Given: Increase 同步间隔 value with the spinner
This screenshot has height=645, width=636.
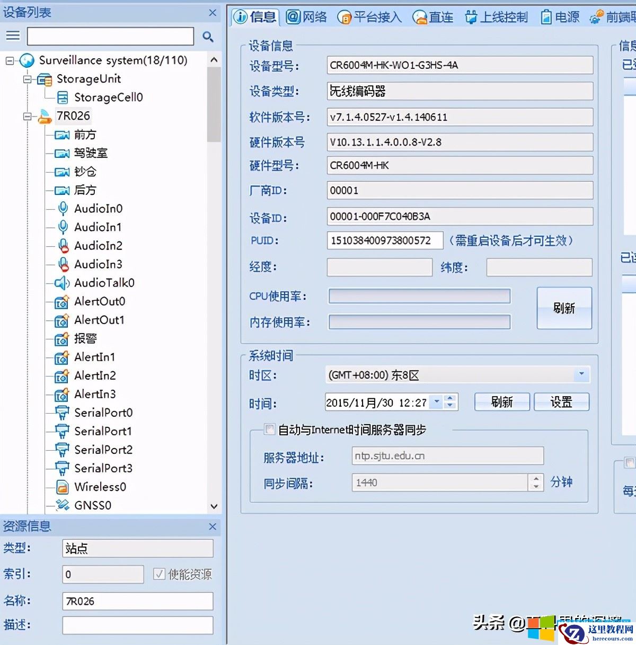Looking at the screenshot, I should [x=536, y=478].
